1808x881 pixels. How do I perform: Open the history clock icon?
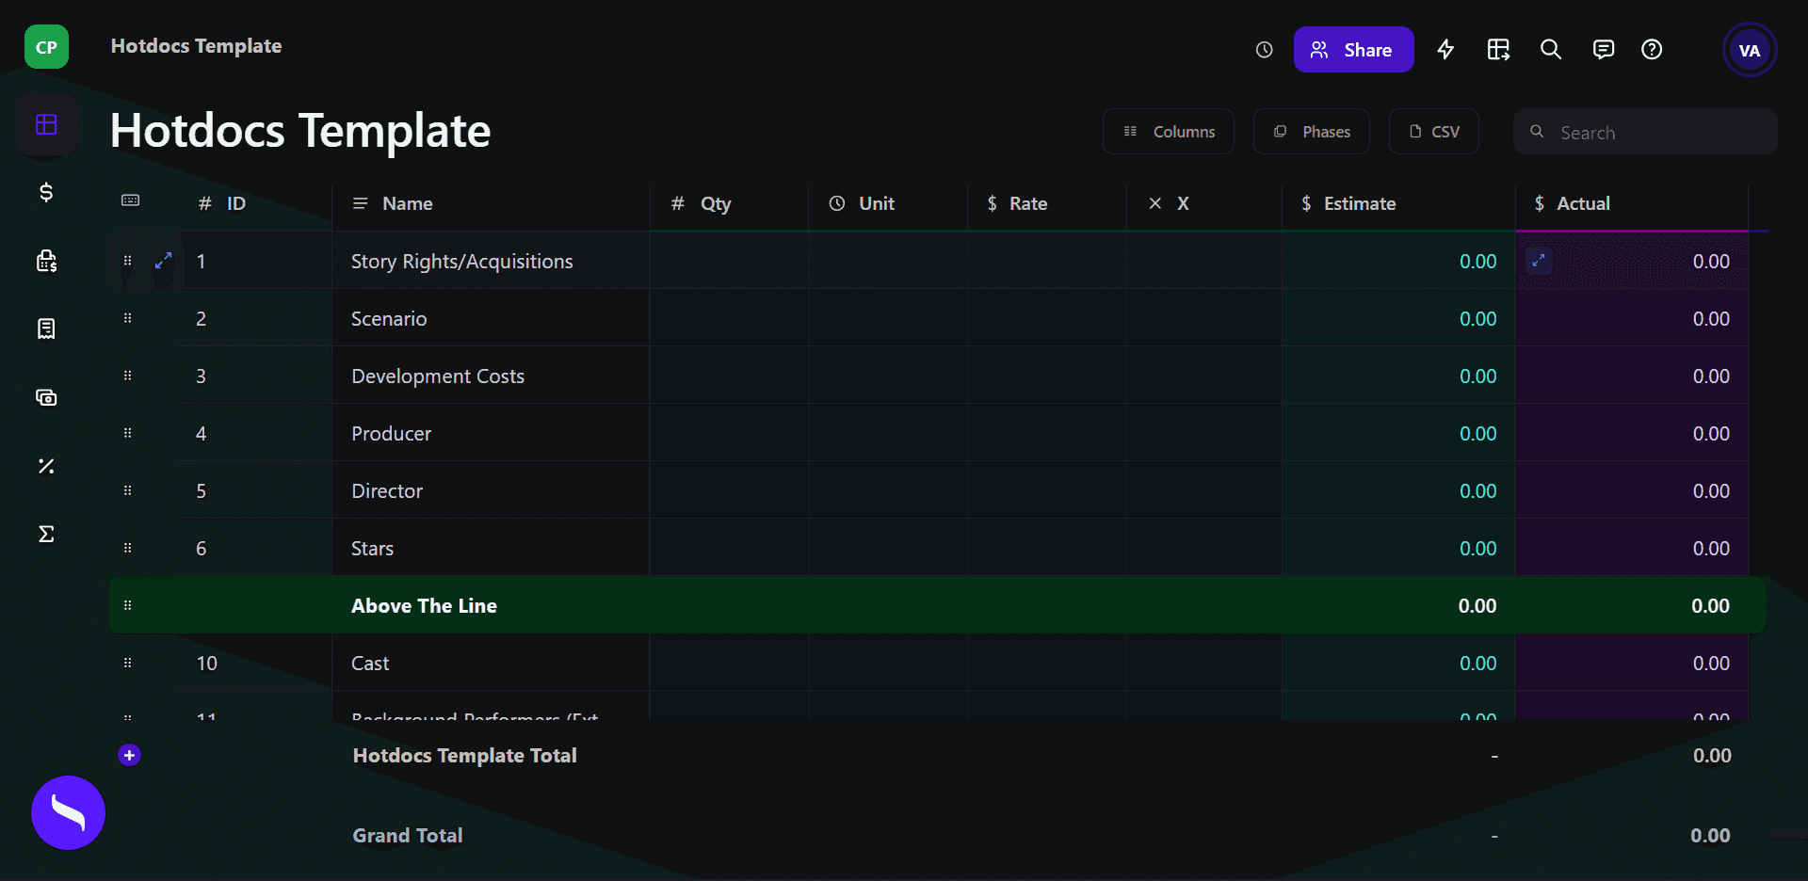(x=1264, y=50)
